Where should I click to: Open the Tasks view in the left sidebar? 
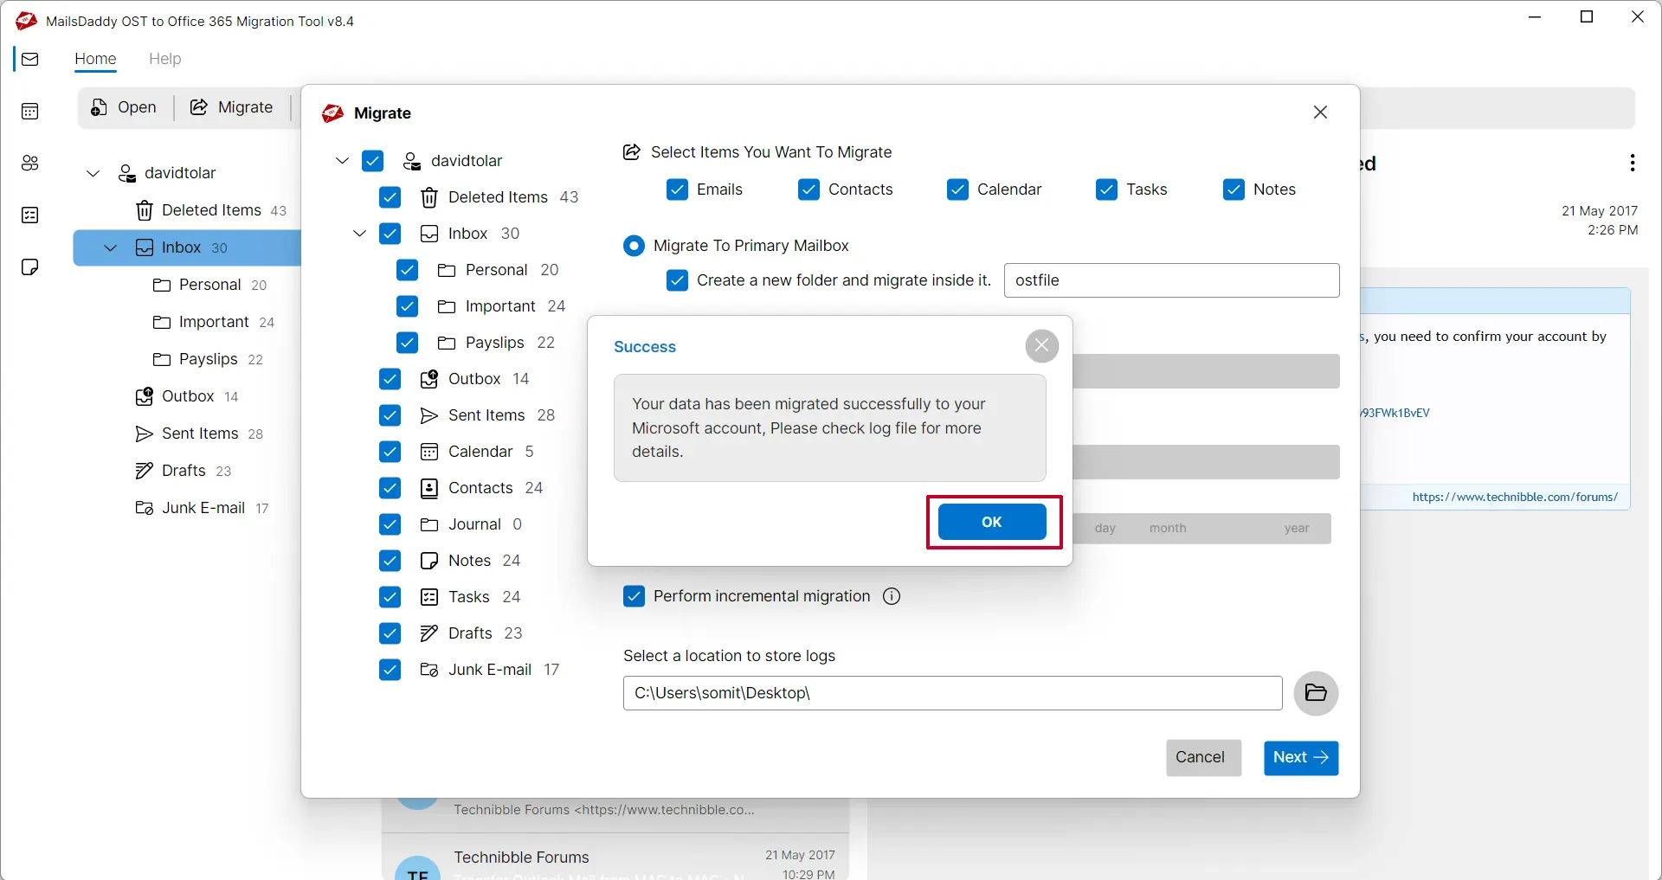point(30,215)
